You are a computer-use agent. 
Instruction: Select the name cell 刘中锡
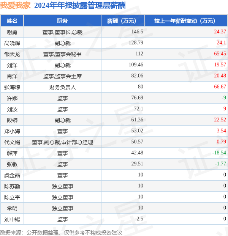point(12,219)
